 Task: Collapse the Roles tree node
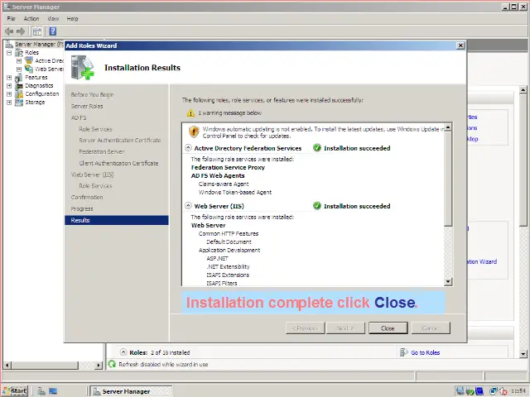pyautogui.click(x=9, y=52)
